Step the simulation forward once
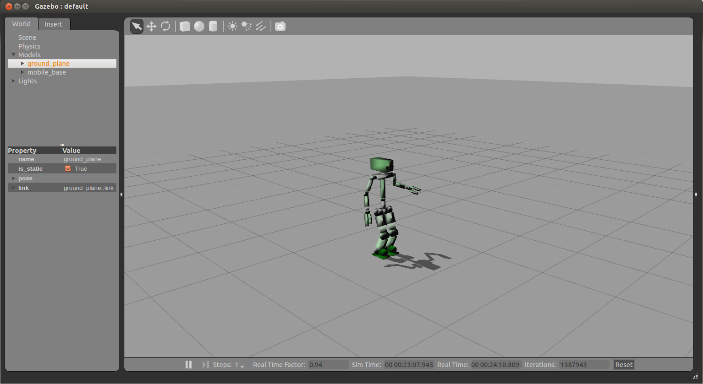The width and height of the screenshot is (703, 384). pos(205,365)
